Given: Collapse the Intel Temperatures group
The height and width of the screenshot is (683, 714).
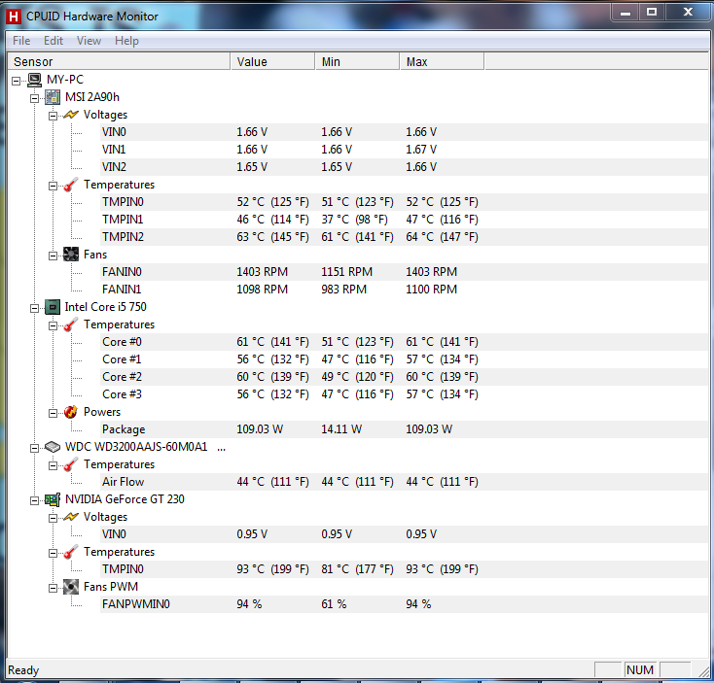Looking at the screenshot, I should [53, 326].
